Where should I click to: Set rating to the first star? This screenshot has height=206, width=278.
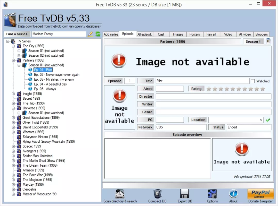coord(209,89)
